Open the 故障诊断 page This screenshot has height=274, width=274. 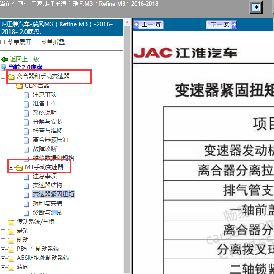click(x=45, y=149)
